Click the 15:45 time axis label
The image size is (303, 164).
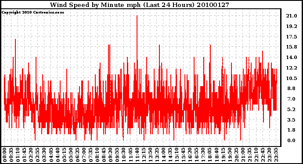183,155
